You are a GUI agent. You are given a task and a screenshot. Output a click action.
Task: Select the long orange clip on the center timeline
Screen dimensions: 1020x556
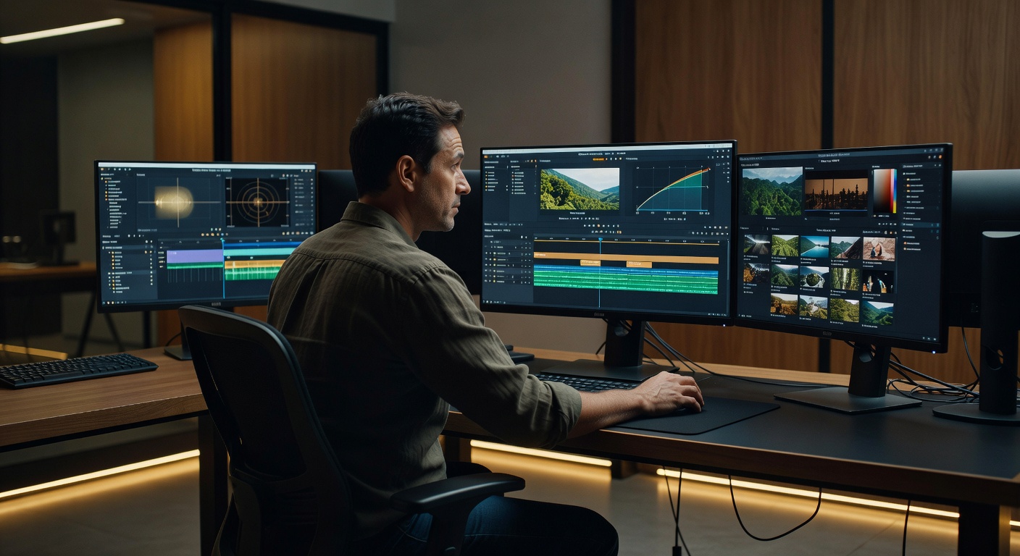point(626,257)
